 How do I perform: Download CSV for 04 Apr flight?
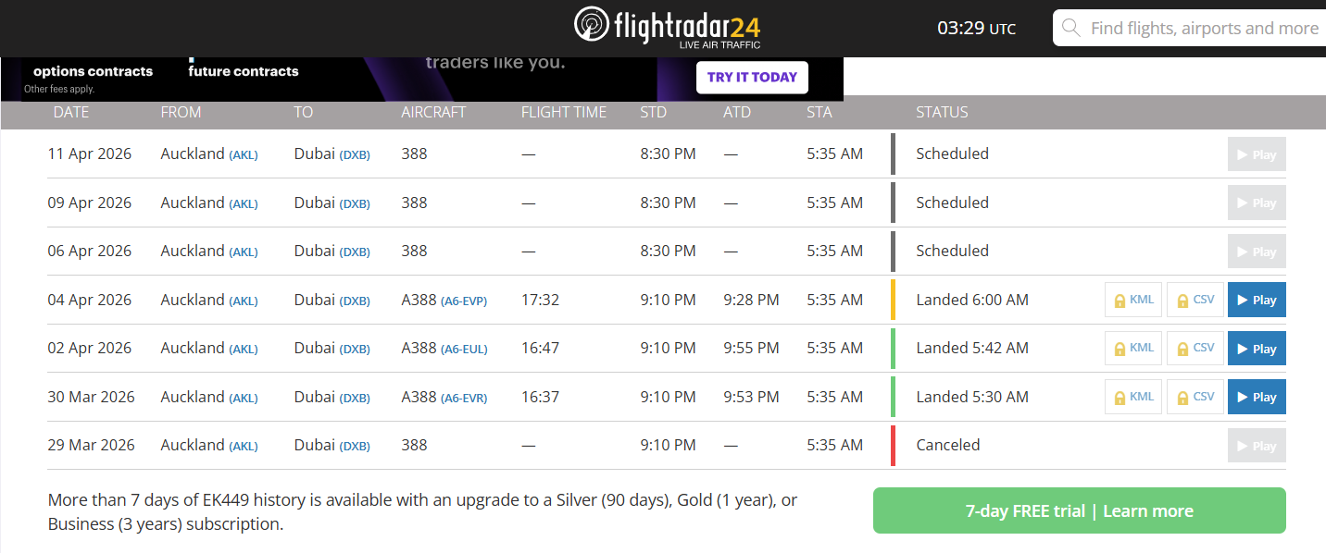click(1195, 300)
